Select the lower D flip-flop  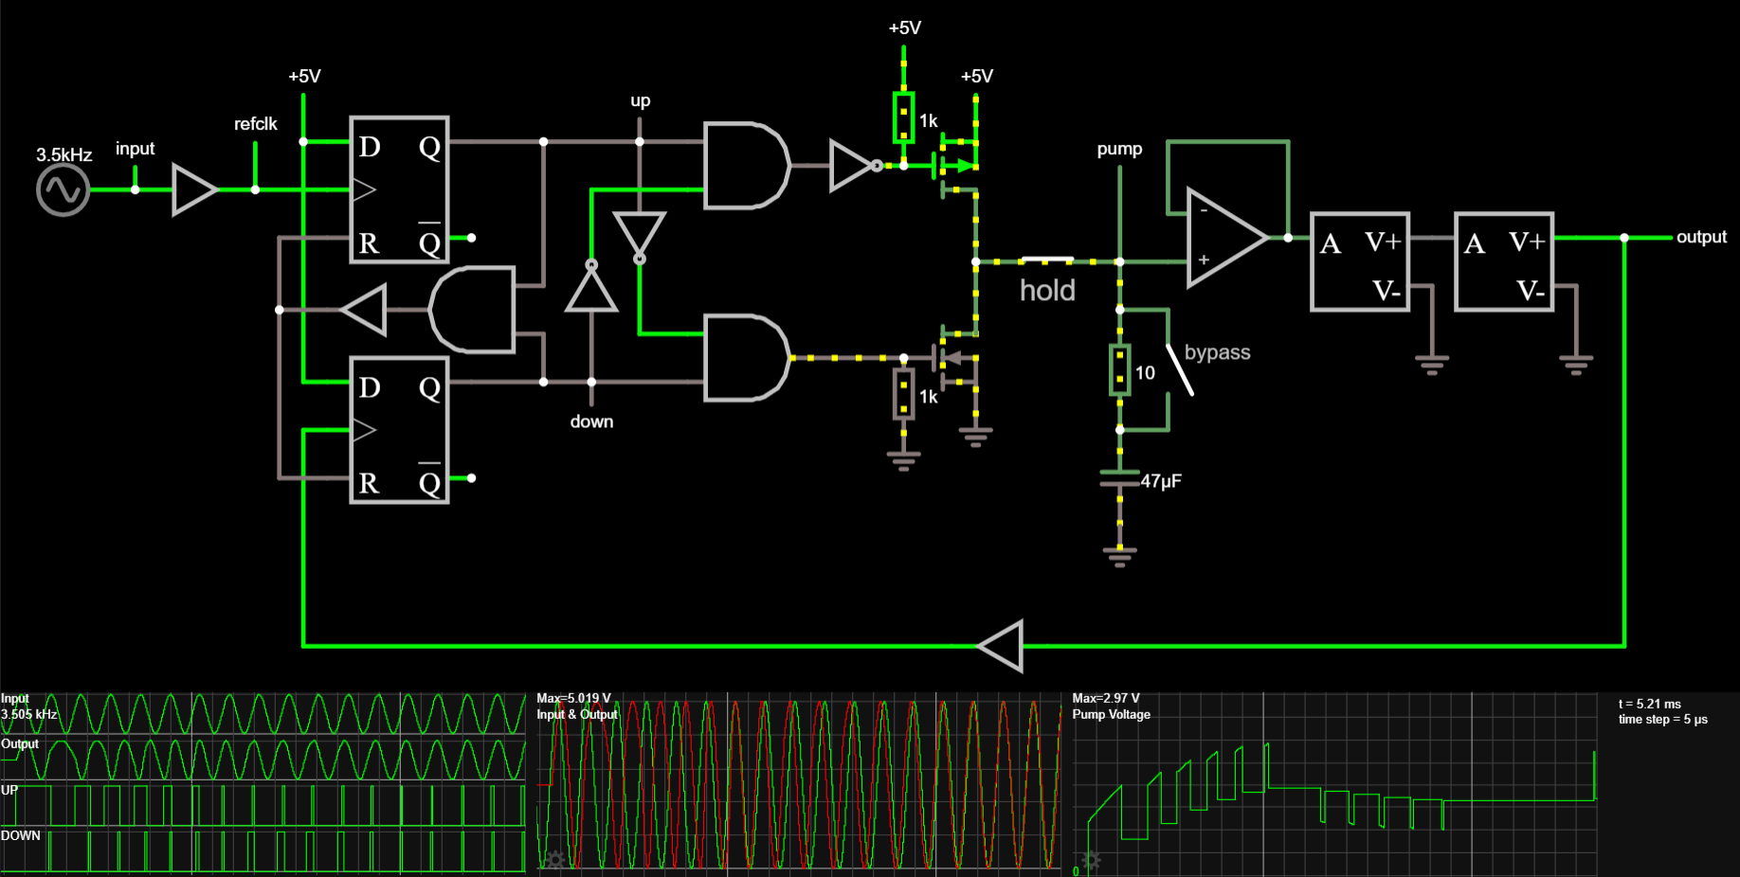click(399, 430)
